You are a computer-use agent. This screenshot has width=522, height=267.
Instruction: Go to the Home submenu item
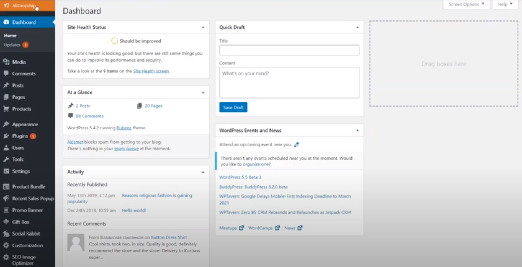pyautogui.click(x=10, y=35)
